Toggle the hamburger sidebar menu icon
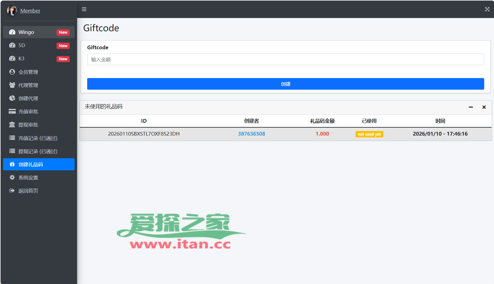Screen dimensions: 494x284 click(x=84, y=9)
